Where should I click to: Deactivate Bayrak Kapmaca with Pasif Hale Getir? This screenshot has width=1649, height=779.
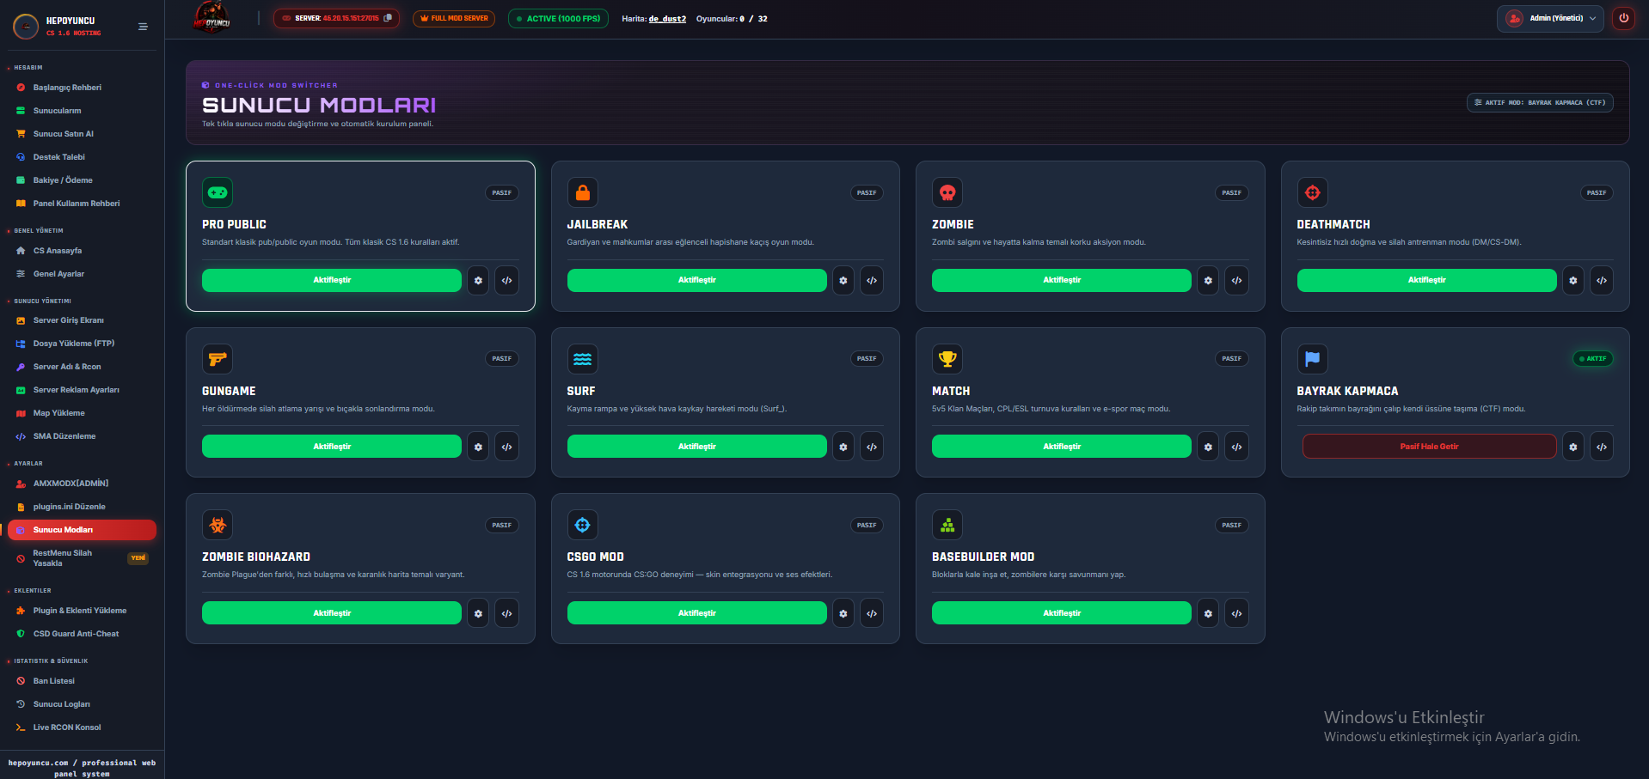coord(1429,447)
